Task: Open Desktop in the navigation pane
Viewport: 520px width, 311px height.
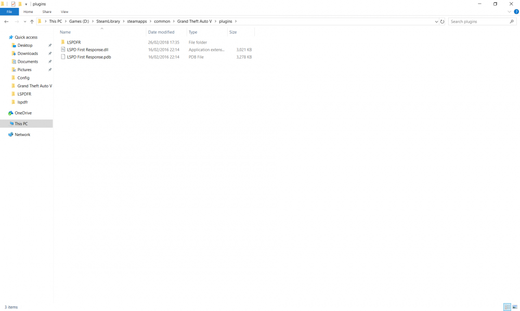Action: [25, 45]
